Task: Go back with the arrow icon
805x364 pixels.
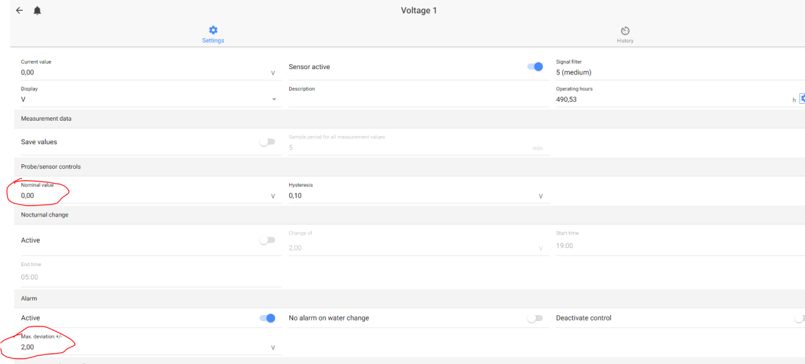Action: [19, 11]
